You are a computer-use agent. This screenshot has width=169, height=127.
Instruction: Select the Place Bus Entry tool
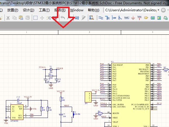click(120, 18)
